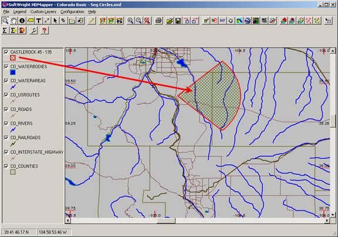Viewport: 338px width, 237px height.
Task: Select the yellow map tip label tool
Action: [31, 21]
